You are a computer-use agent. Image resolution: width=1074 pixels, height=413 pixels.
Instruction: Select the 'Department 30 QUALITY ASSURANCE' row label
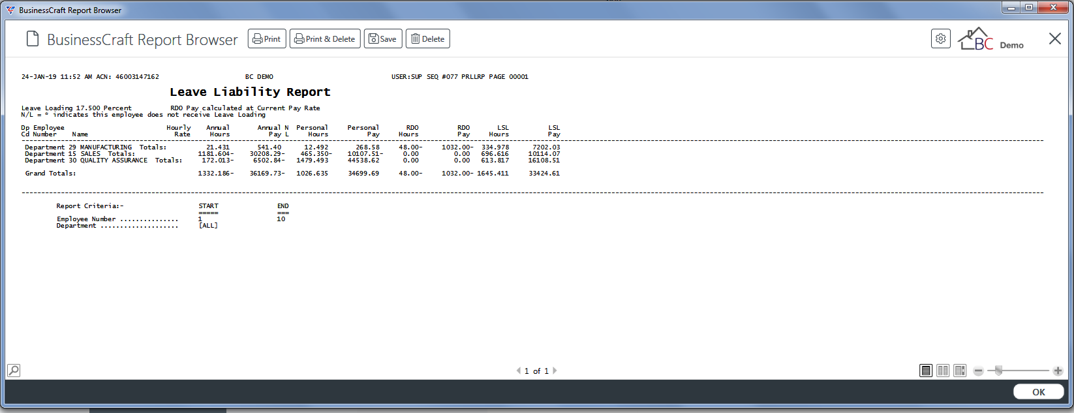coord(86,161)
